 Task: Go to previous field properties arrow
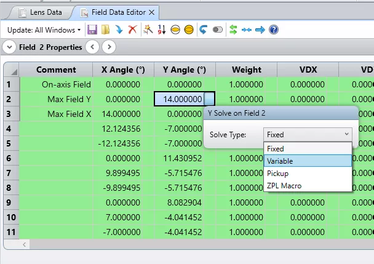tap(92, 47)
